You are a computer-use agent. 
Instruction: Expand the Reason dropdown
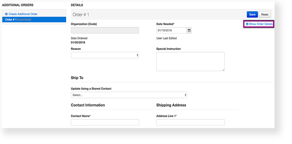pos(105,55)
